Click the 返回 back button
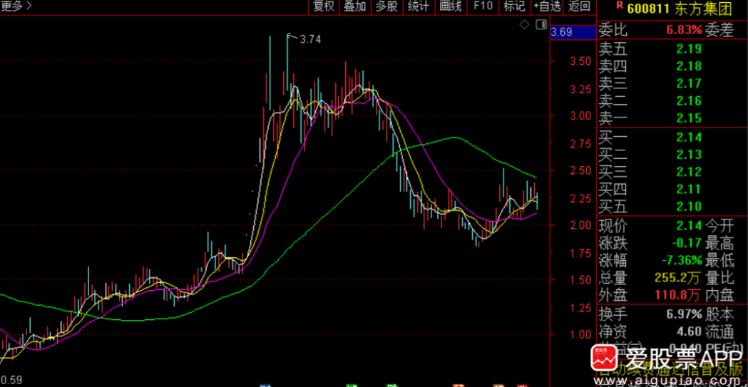748x387 pixels. pos(579,6)
